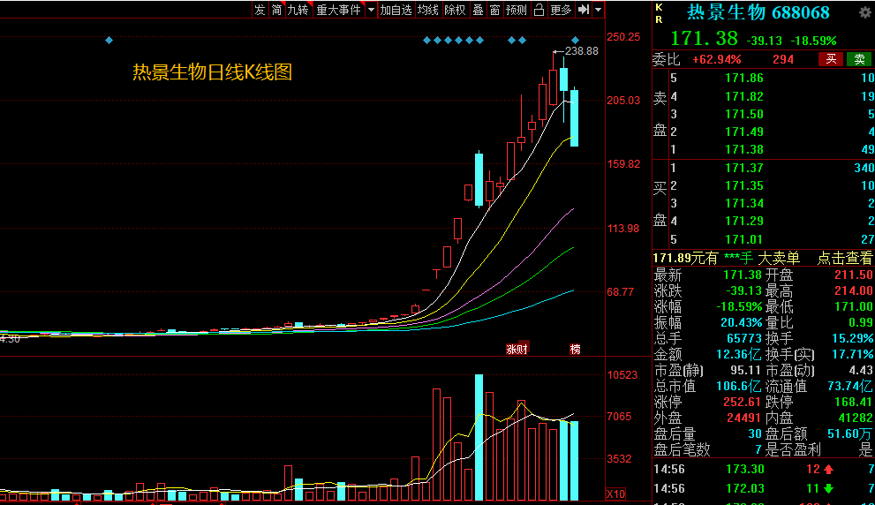Click the green 卖 sell button
Viewport: 875px width, 505px height.
[x=859, y=59]
